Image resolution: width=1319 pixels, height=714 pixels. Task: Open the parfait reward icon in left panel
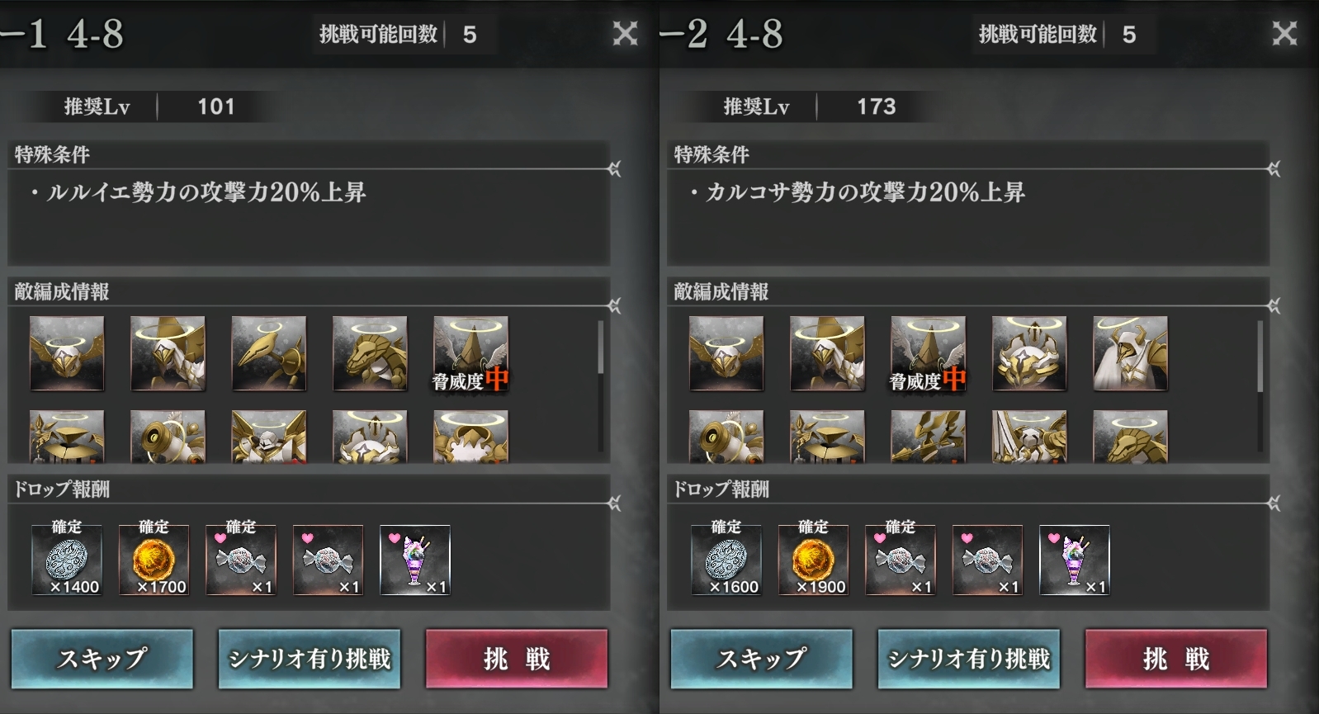pos(415,560)
